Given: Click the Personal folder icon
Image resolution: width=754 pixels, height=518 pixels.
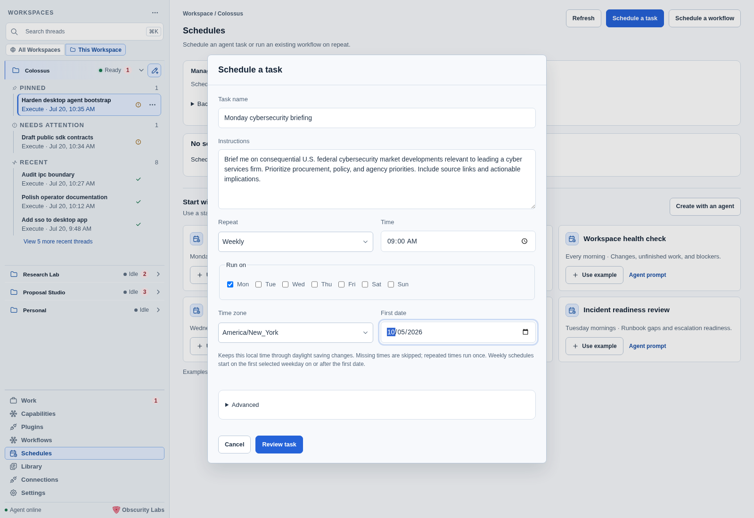Looking at the screenshot, I should pyautogui.click(x=14, y=310).
